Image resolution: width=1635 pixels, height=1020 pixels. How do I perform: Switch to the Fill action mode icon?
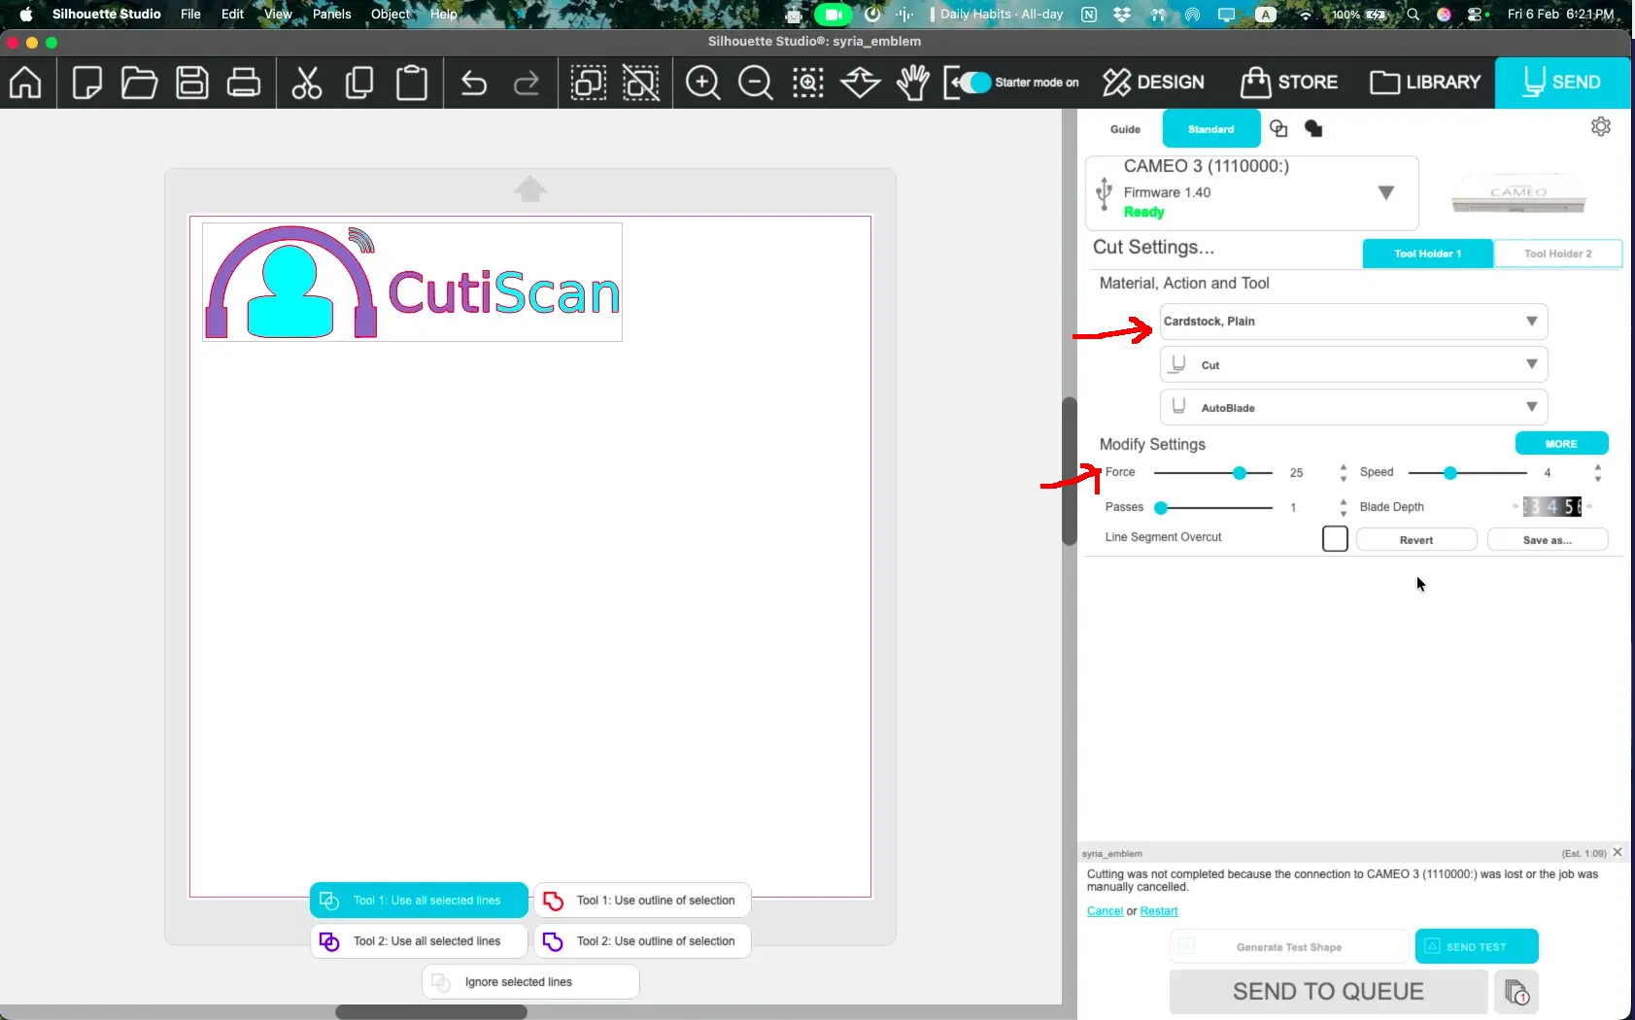click(x=1313, y=128)
